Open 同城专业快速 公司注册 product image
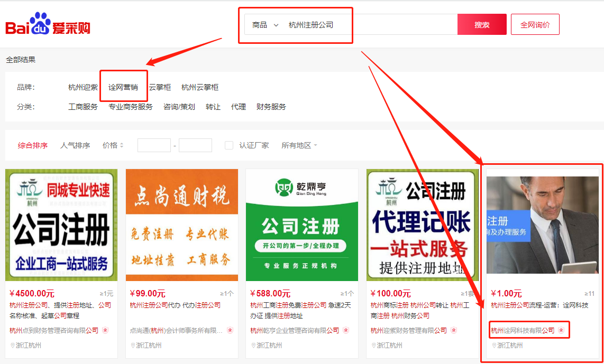 tap(62, 225)
